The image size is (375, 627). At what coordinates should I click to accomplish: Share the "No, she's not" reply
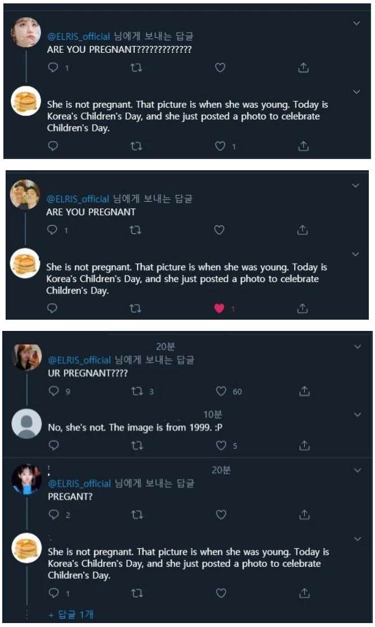(x=304, y=446)
